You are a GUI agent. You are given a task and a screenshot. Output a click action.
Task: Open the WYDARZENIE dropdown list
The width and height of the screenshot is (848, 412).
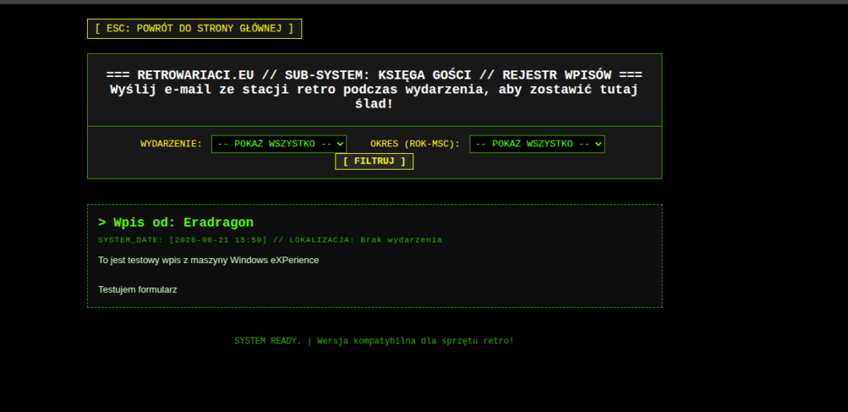(278, 144)
